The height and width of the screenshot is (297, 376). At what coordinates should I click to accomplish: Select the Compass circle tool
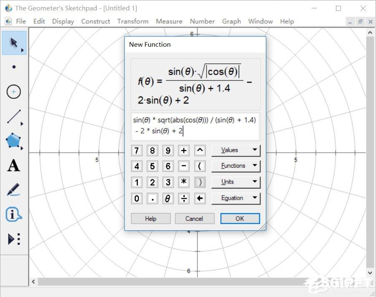click(x=14, y=92)
